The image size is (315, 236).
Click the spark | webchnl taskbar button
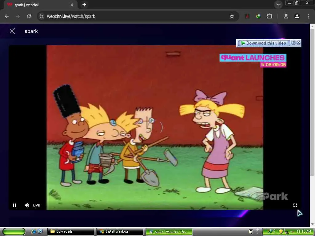click(x=169, y=232)
